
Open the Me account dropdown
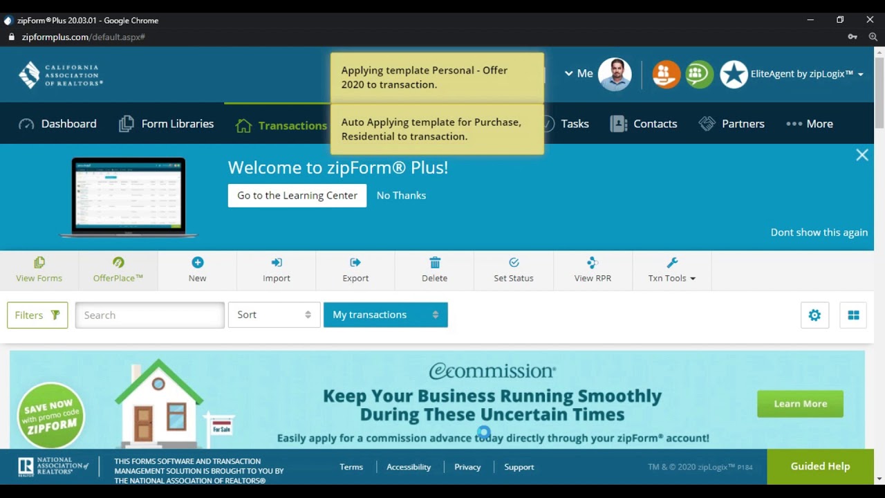coord(579,73)
